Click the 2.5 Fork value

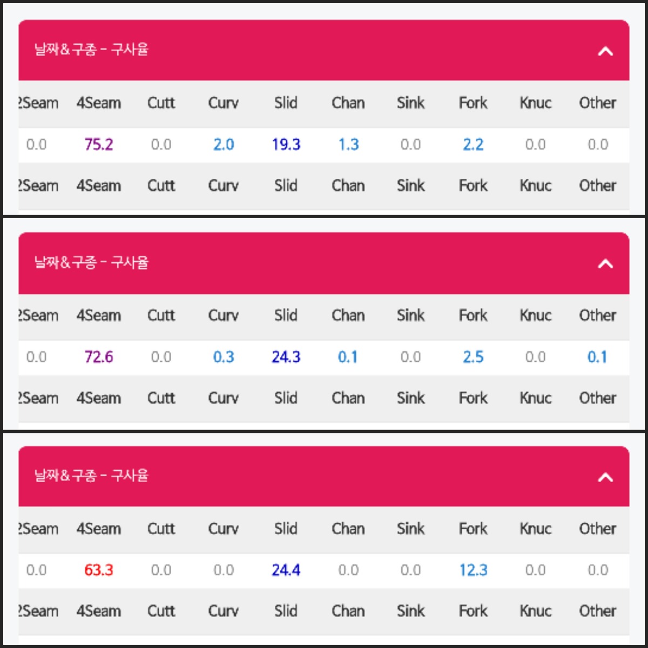click(473, 357)
